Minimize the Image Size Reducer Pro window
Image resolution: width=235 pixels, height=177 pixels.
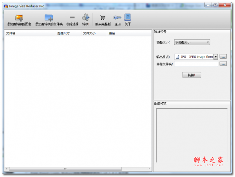[208, 5]
